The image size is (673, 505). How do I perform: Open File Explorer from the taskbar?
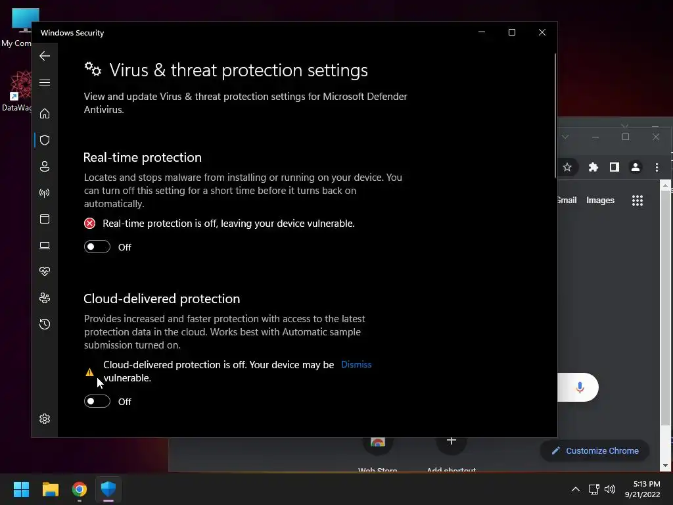50,489
